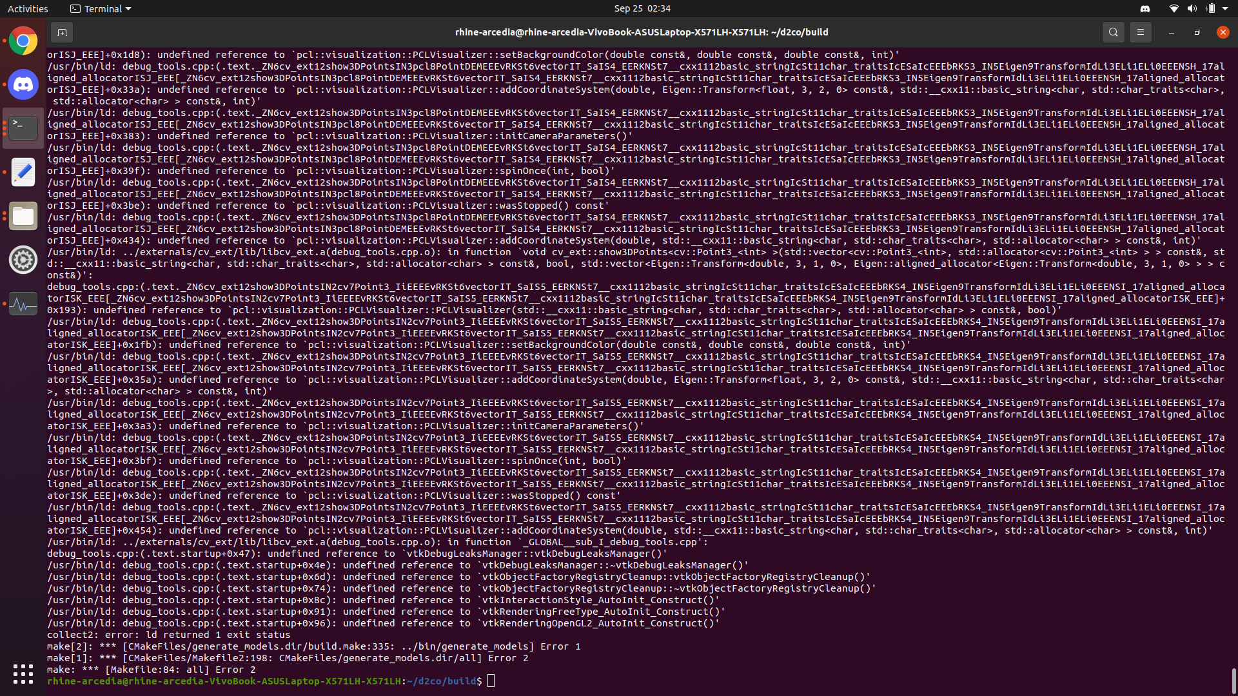Click the 'make: *** [Makefile:84: all] Error 2' line
Image resolution: width=1238 pixels, height=696 pixels.
click(x=152, y=670)
